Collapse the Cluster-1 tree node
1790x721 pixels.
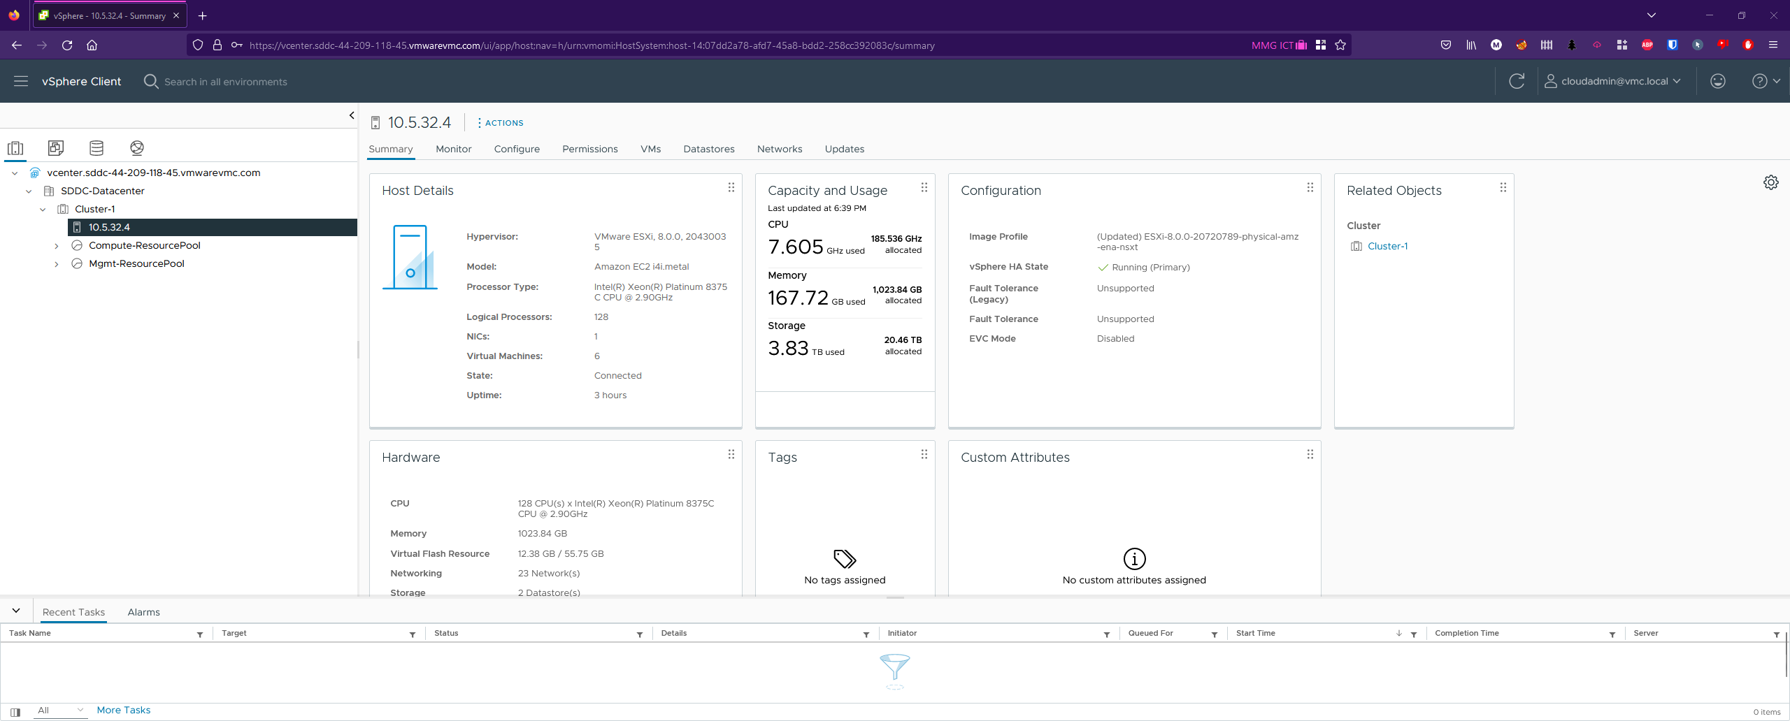click(43, 209)
